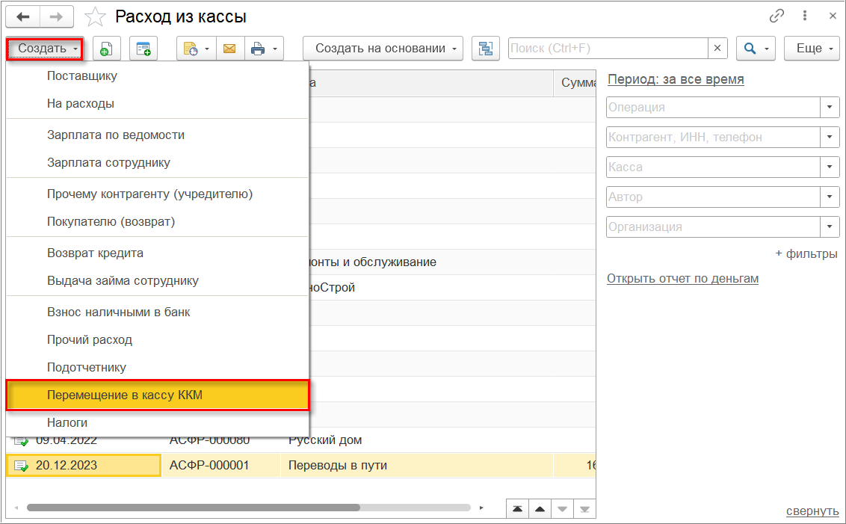The width and height of the screenshot is (846, 524).
Task: Send by email using the envelope icon
Action: pos(230,49)
